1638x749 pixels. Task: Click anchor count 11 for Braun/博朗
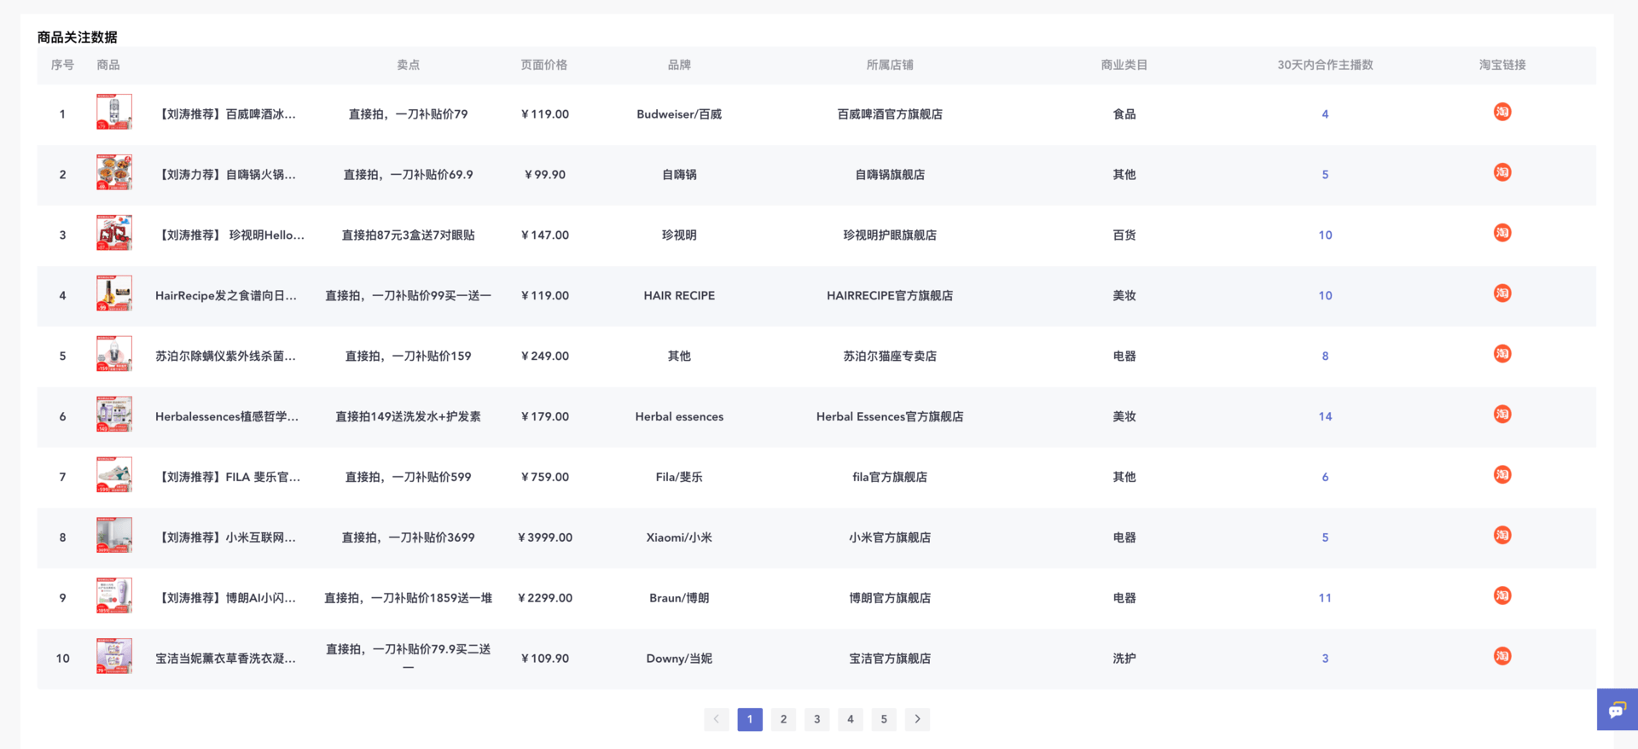pyautogui.click(x=1325, y=599)
